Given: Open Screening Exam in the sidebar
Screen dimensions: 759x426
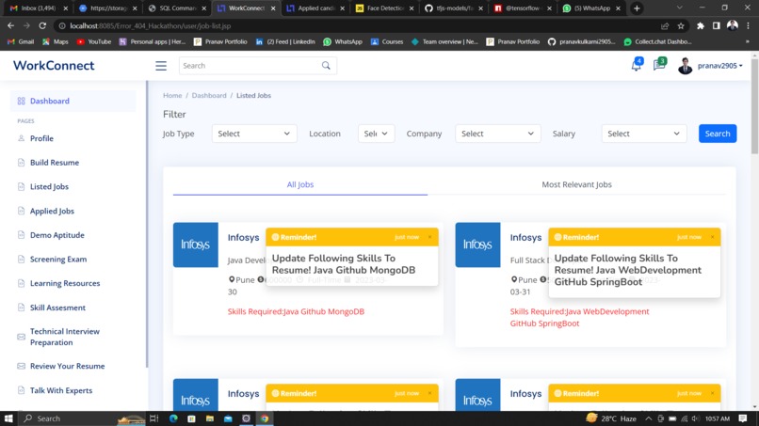Looking at the screenshot, I should pos(58,260).
